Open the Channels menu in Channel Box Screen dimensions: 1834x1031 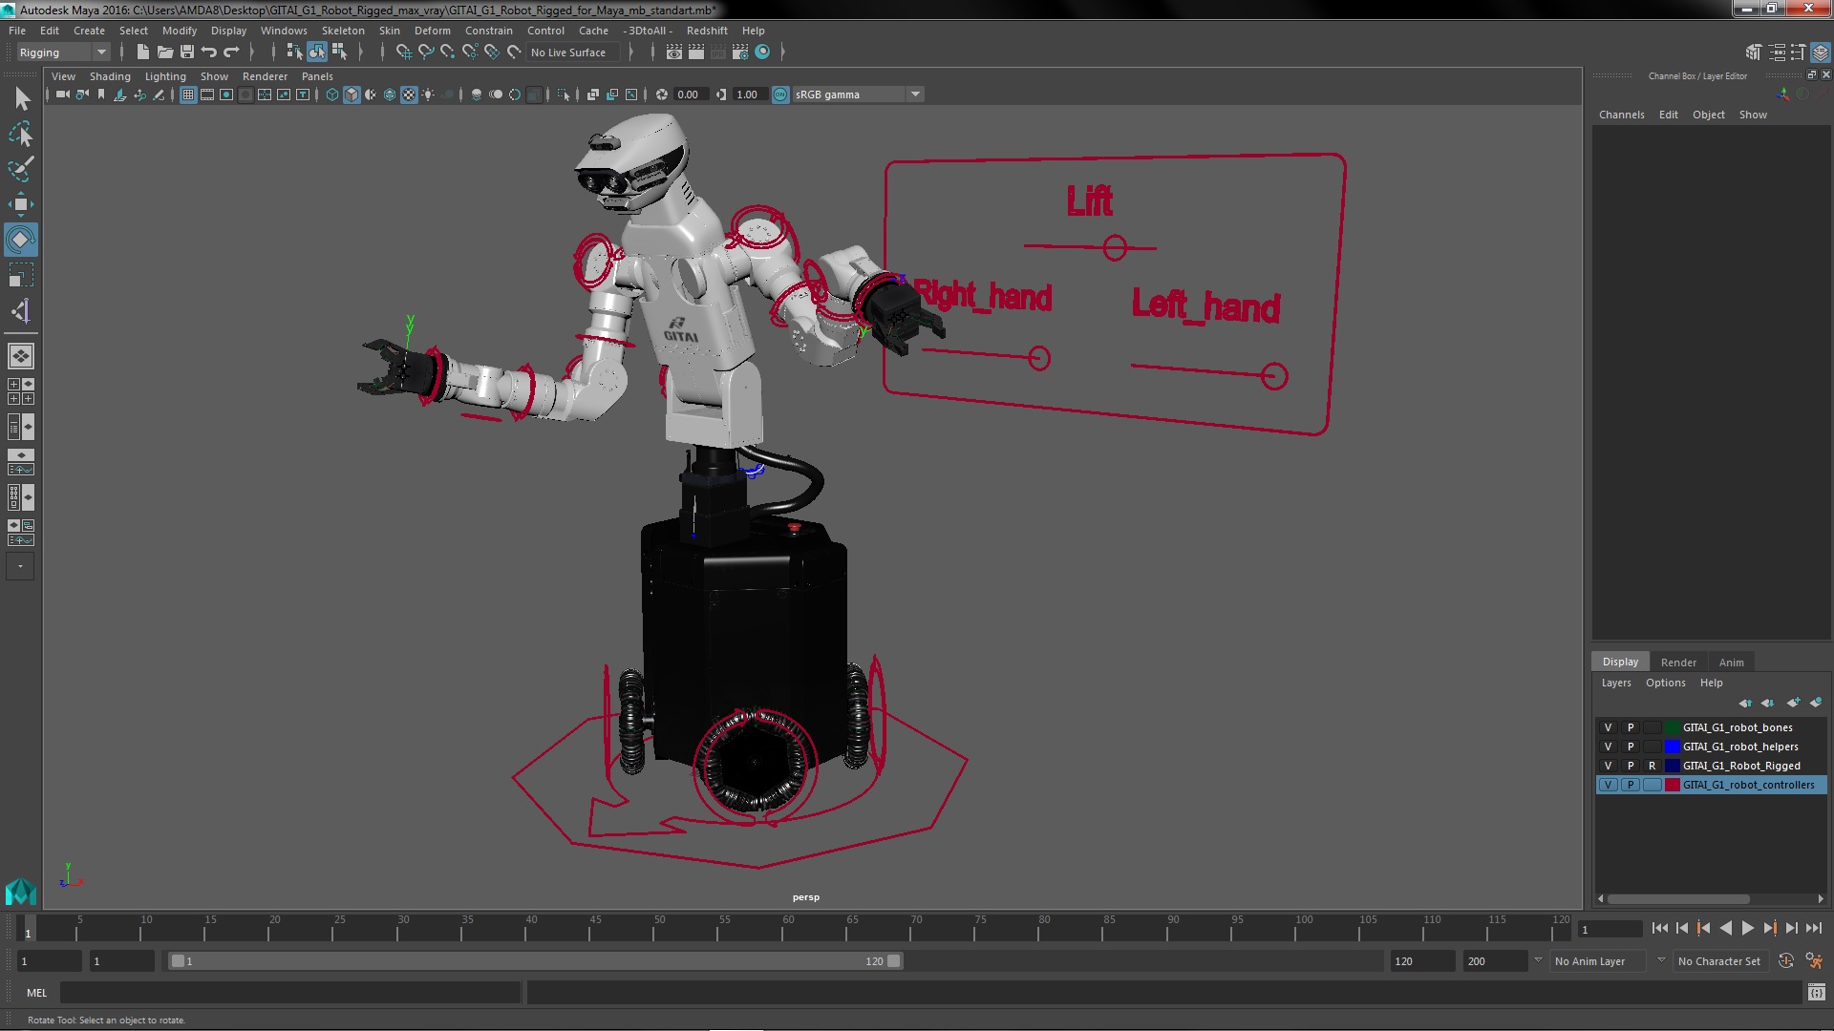point(1622,115)
